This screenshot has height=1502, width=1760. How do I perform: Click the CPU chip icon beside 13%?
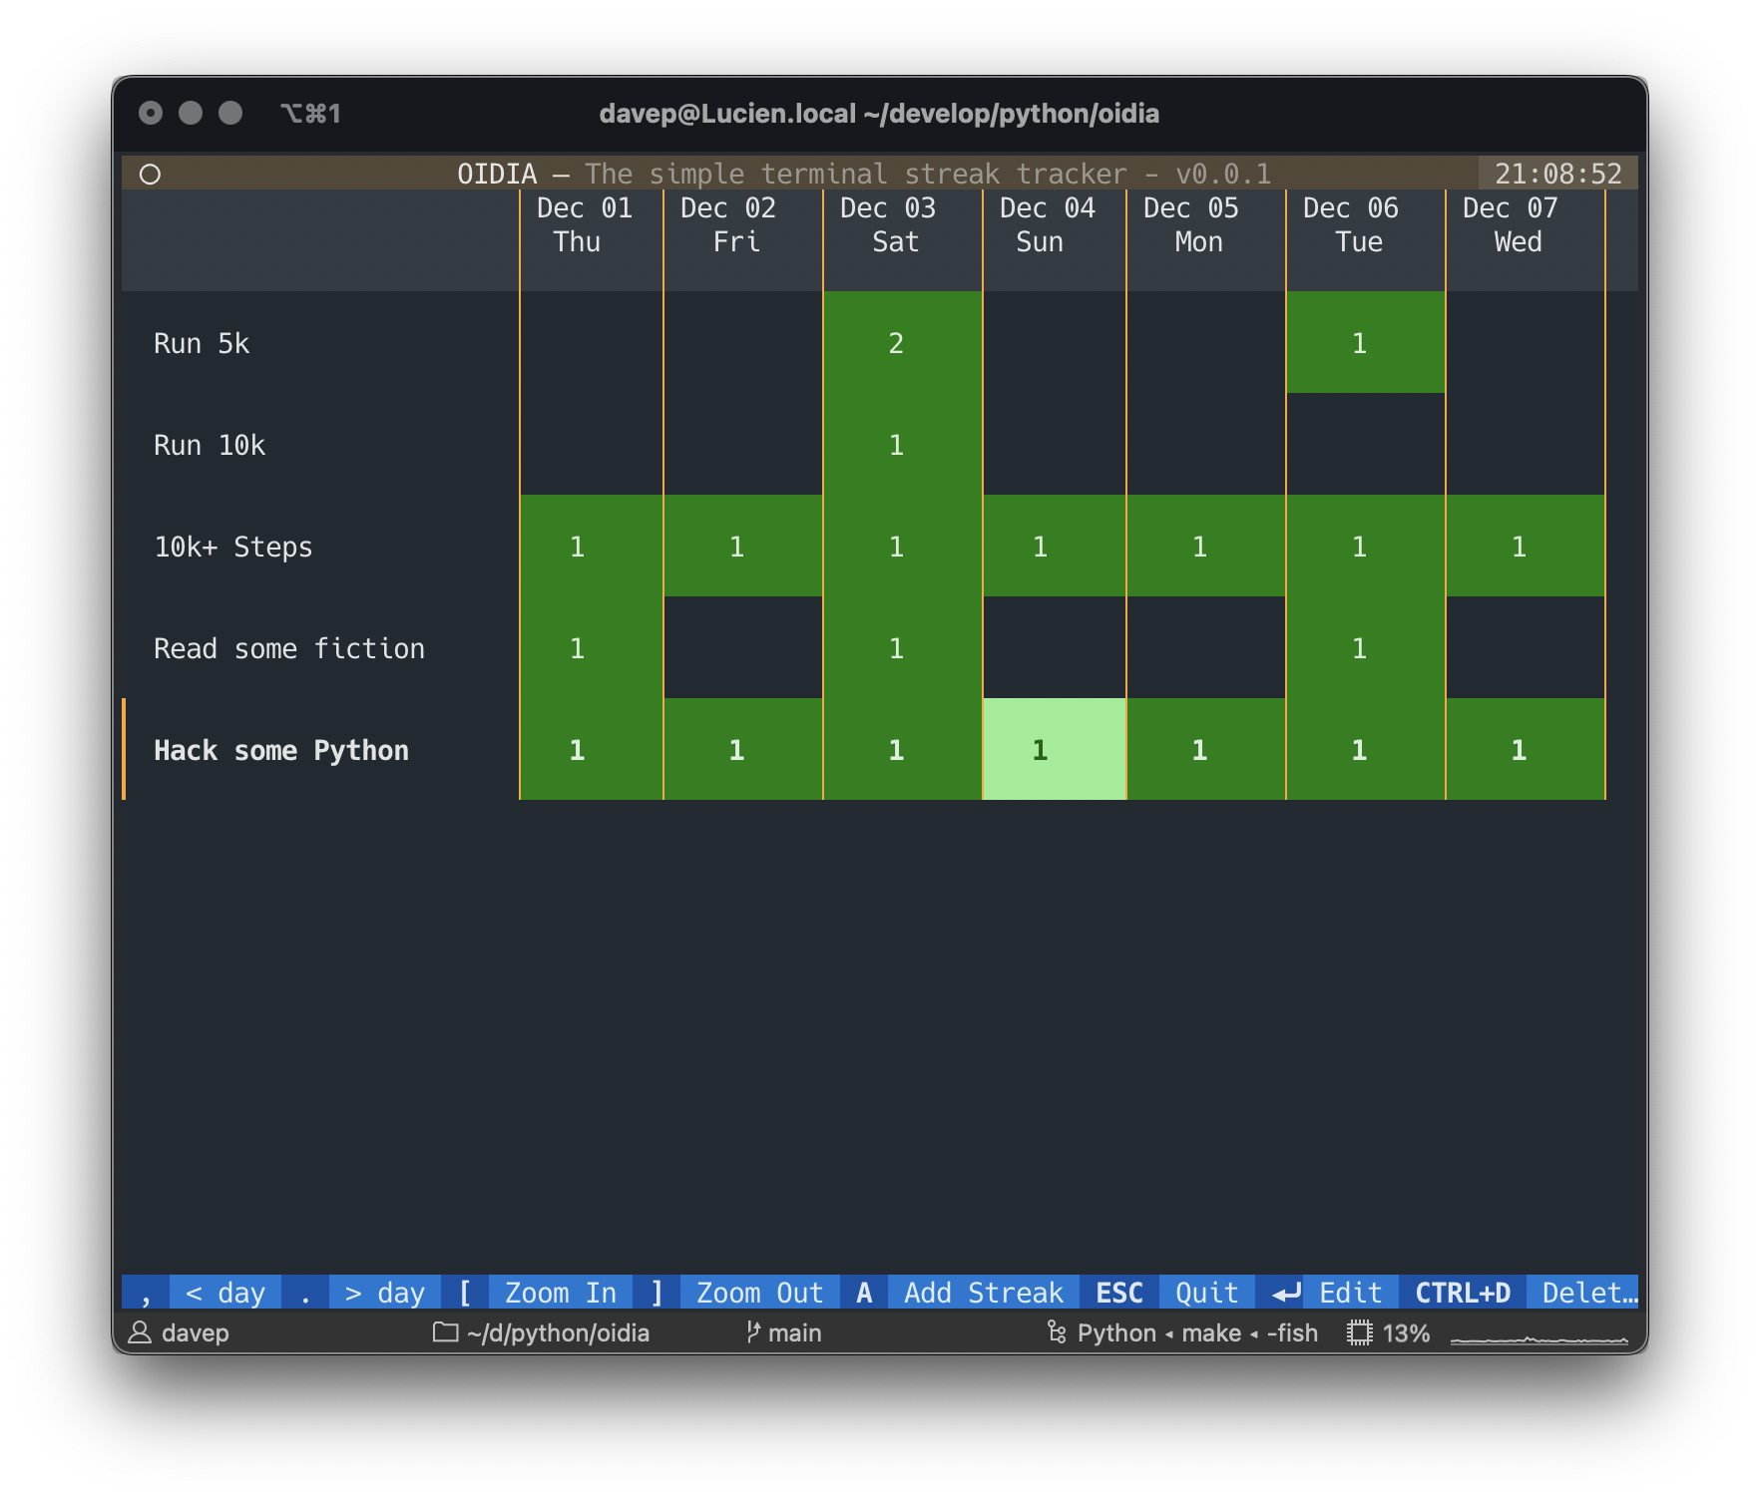click(x=1359, y=1332)
